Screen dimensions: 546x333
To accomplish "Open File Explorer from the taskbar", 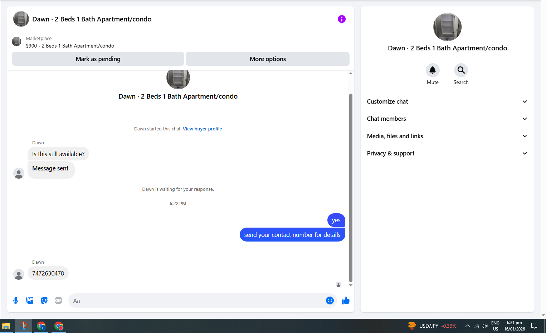I will [x=6, y=326].
